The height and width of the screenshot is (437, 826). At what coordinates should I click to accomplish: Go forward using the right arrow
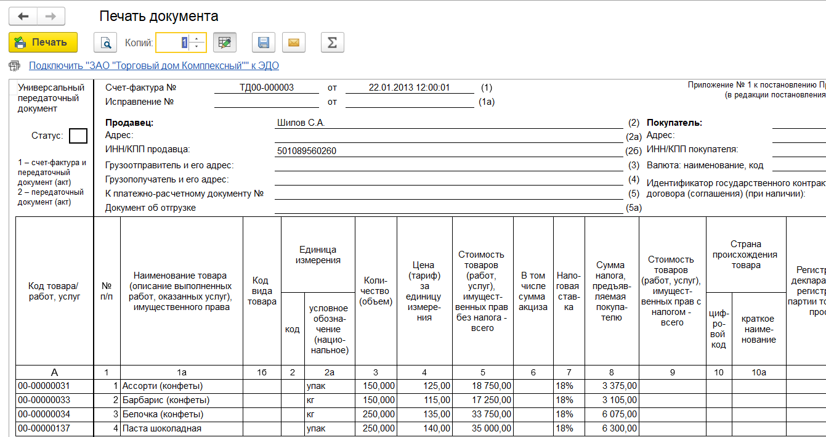pyautogui.click(x=51, y=16)
